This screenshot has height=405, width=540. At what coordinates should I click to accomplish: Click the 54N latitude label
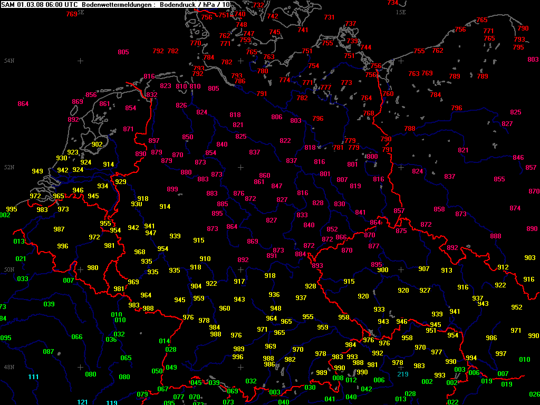(x=9, y=61)
